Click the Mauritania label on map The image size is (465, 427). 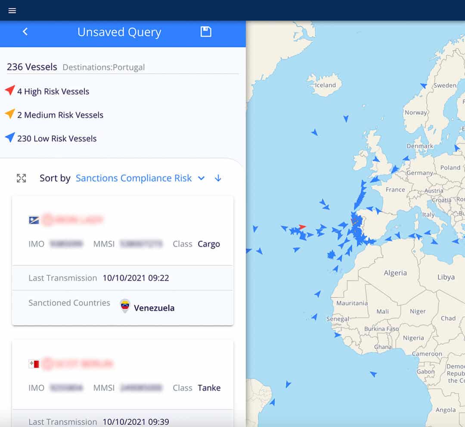click(x=352, y=303)
